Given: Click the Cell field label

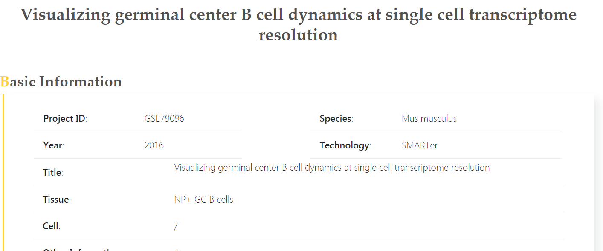Looking at the screenshot, I should tap(51, 226).
